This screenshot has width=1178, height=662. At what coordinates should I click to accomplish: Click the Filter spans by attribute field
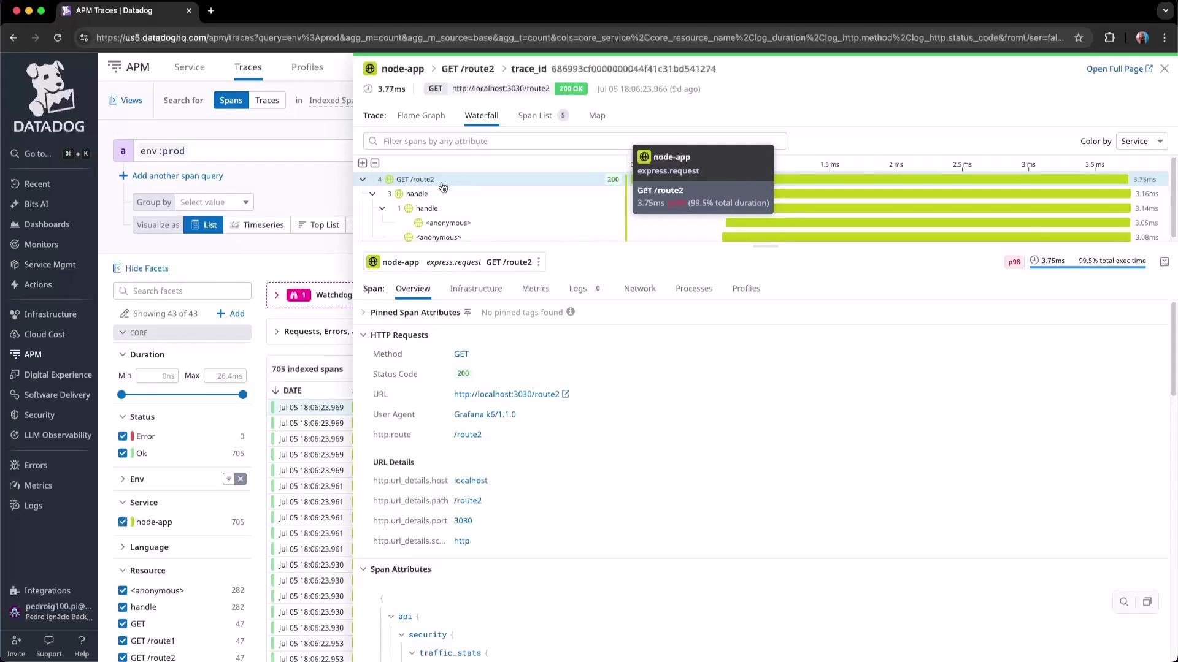574,142
